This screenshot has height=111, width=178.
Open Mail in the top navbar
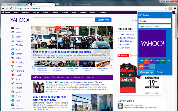tap(16, 12)
